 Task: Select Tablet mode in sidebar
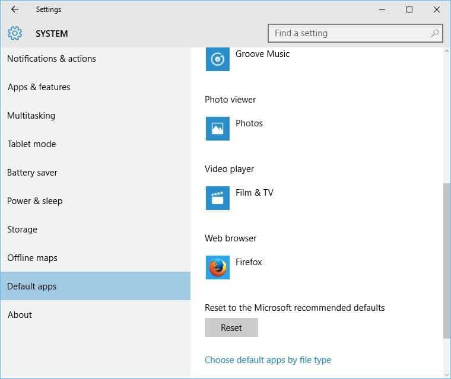[95, 144]
